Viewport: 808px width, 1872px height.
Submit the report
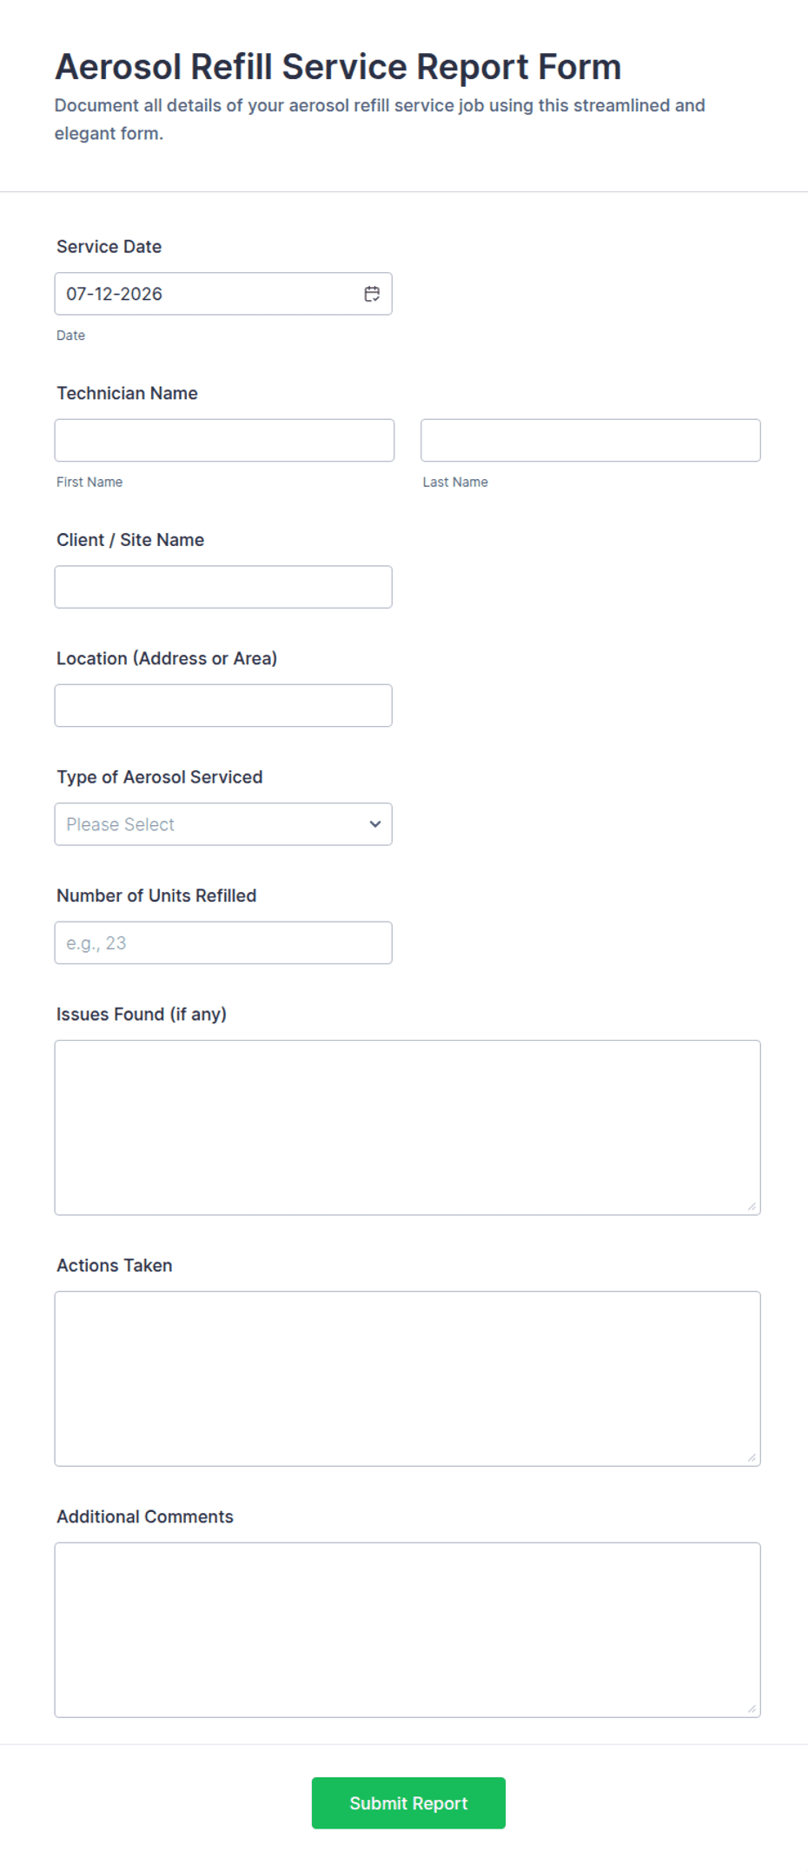(408, 1803)
